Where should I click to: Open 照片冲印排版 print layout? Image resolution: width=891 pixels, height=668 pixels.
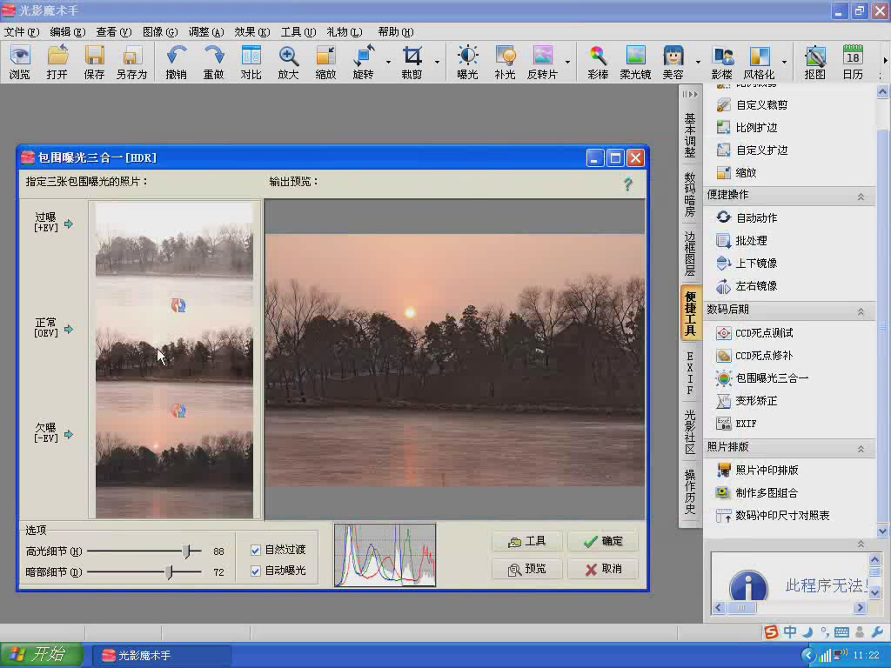(757, 470)
